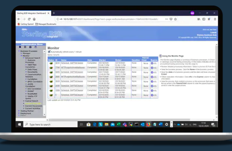This screenshot has height=151, width=232.
Task: Collapse the Business Processes tree node
Action: click(19, 51)
